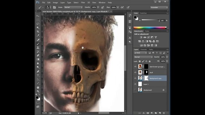
Task: Add a Vibrance adjustment
Action: tap(156, 37)
